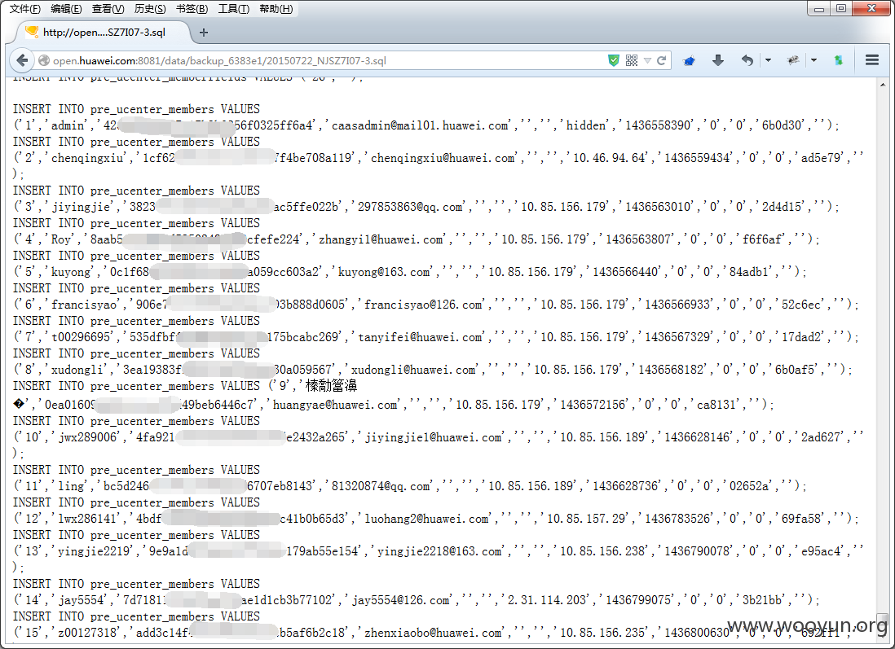Click the green and blue arrows extension icon
This screenshot has width=895, height=649.
(x=839, y=60)
